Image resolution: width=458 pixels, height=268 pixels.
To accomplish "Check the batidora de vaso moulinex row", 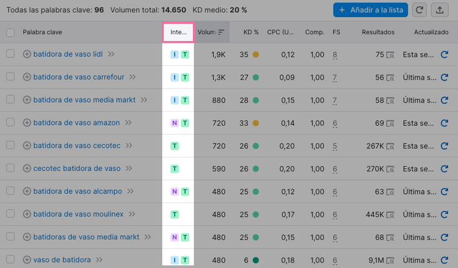I will (x=10, y=214).
